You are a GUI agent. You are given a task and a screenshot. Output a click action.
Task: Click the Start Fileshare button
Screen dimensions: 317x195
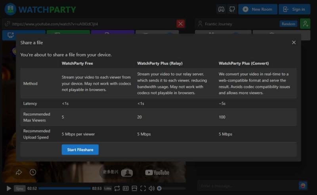pyautogui.click(x=80, y=150)
